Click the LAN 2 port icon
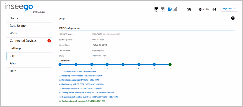The height and width of the screenshot is (107, 243). tap(162, 9)
